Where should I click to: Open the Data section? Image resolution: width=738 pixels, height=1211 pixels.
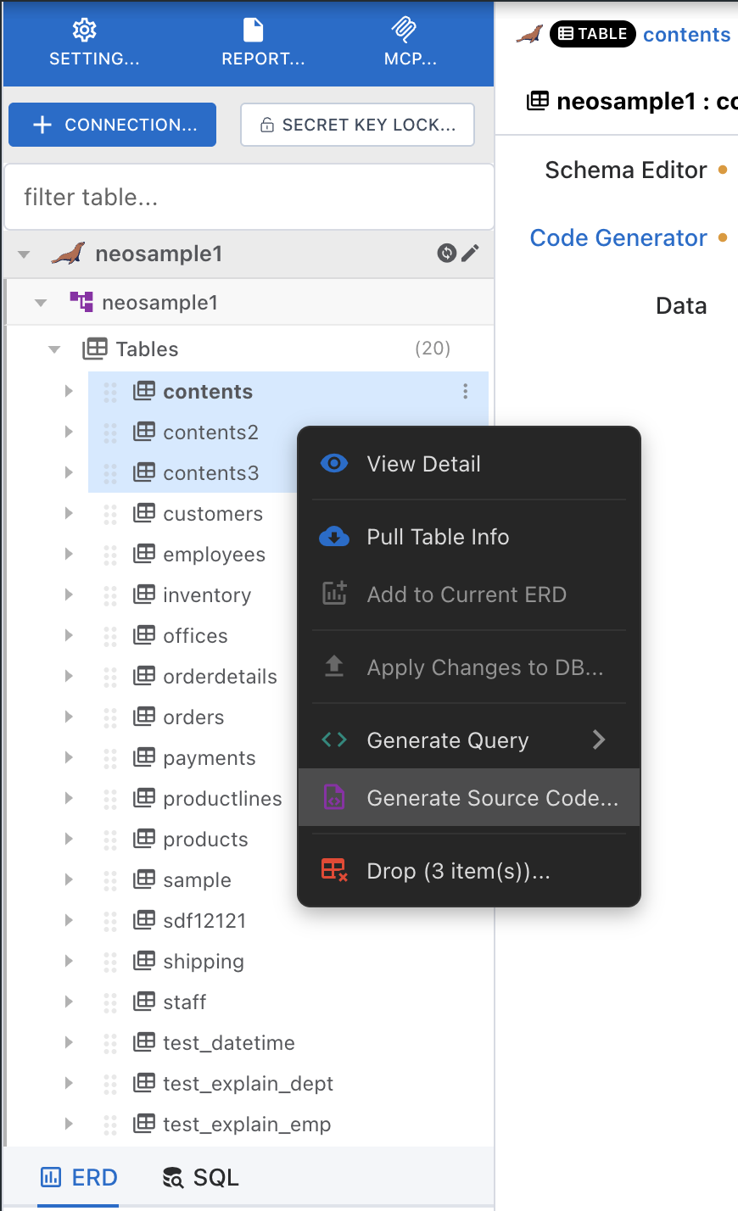[x=681, y=305]
